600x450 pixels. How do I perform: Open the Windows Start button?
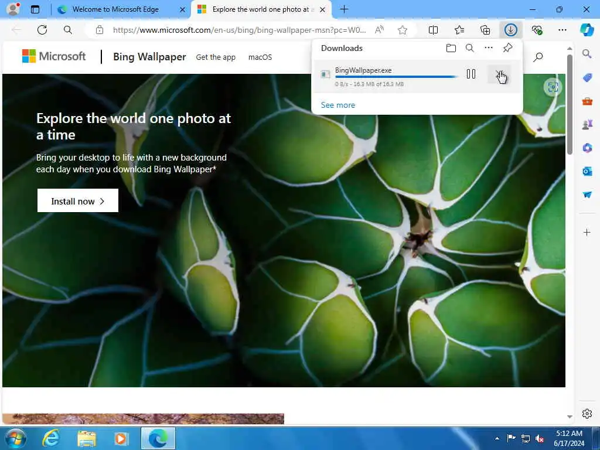pos(16,438)
